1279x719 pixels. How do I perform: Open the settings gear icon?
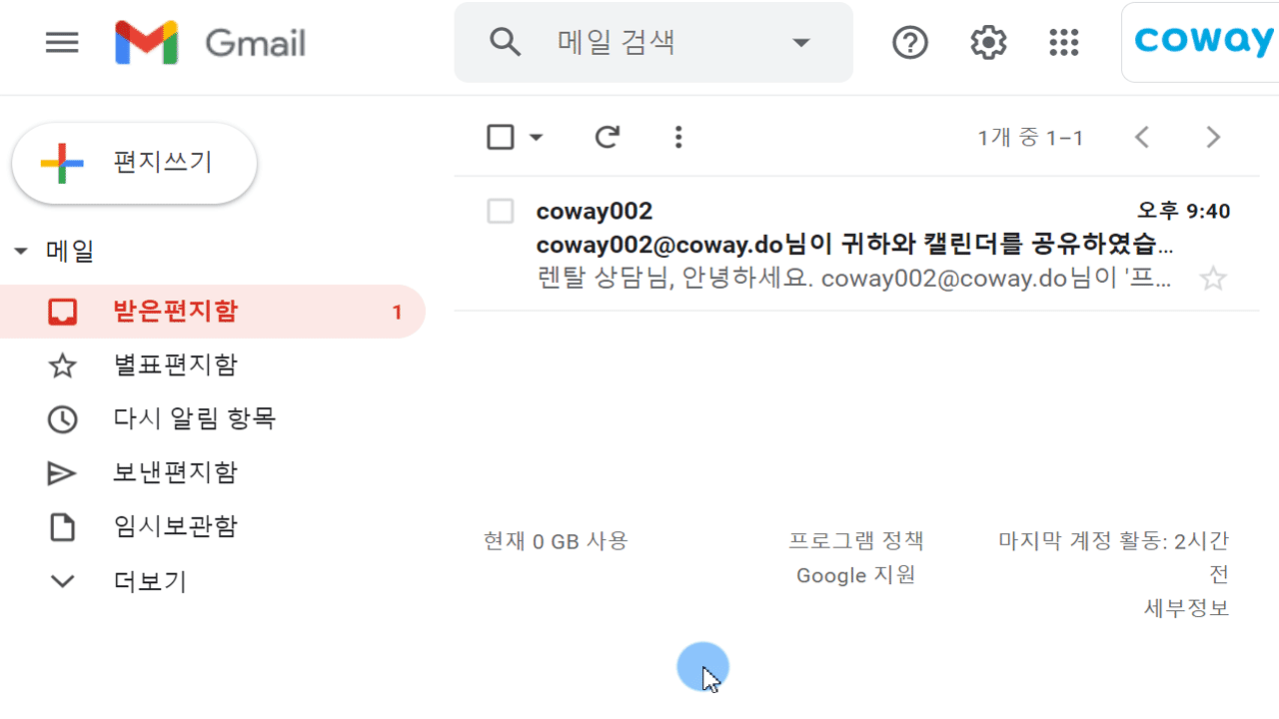pyautogui.click(x=988, y=43)
